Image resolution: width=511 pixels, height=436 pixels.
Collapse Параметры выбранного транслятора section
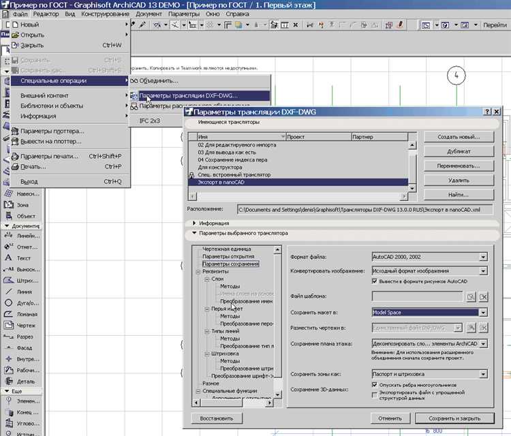pyautogui.click(x=194, y=233)
